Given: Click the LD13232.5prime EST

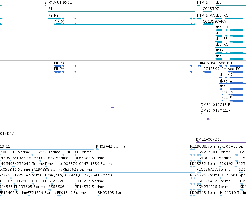Looking at the screenshot, I should pos(193,167).
